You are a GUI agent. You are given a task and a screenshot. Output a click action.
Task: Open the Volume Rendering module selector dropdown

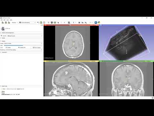(x=28, y=23)
